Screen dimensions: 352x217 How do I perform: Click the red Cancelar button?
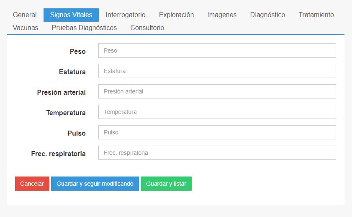point(32,184)
